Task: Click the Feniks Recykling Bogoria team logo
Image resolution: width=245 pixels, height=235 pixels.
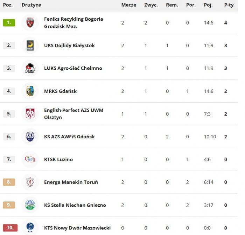Action: click(30, 23)
